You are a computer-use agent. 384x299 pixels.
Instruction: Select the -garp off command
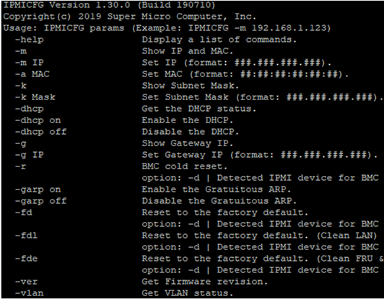(x=40, y=201)
